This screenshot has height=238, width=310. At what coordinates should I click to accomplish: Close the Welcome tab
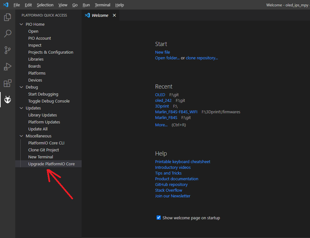coord(114,15)
